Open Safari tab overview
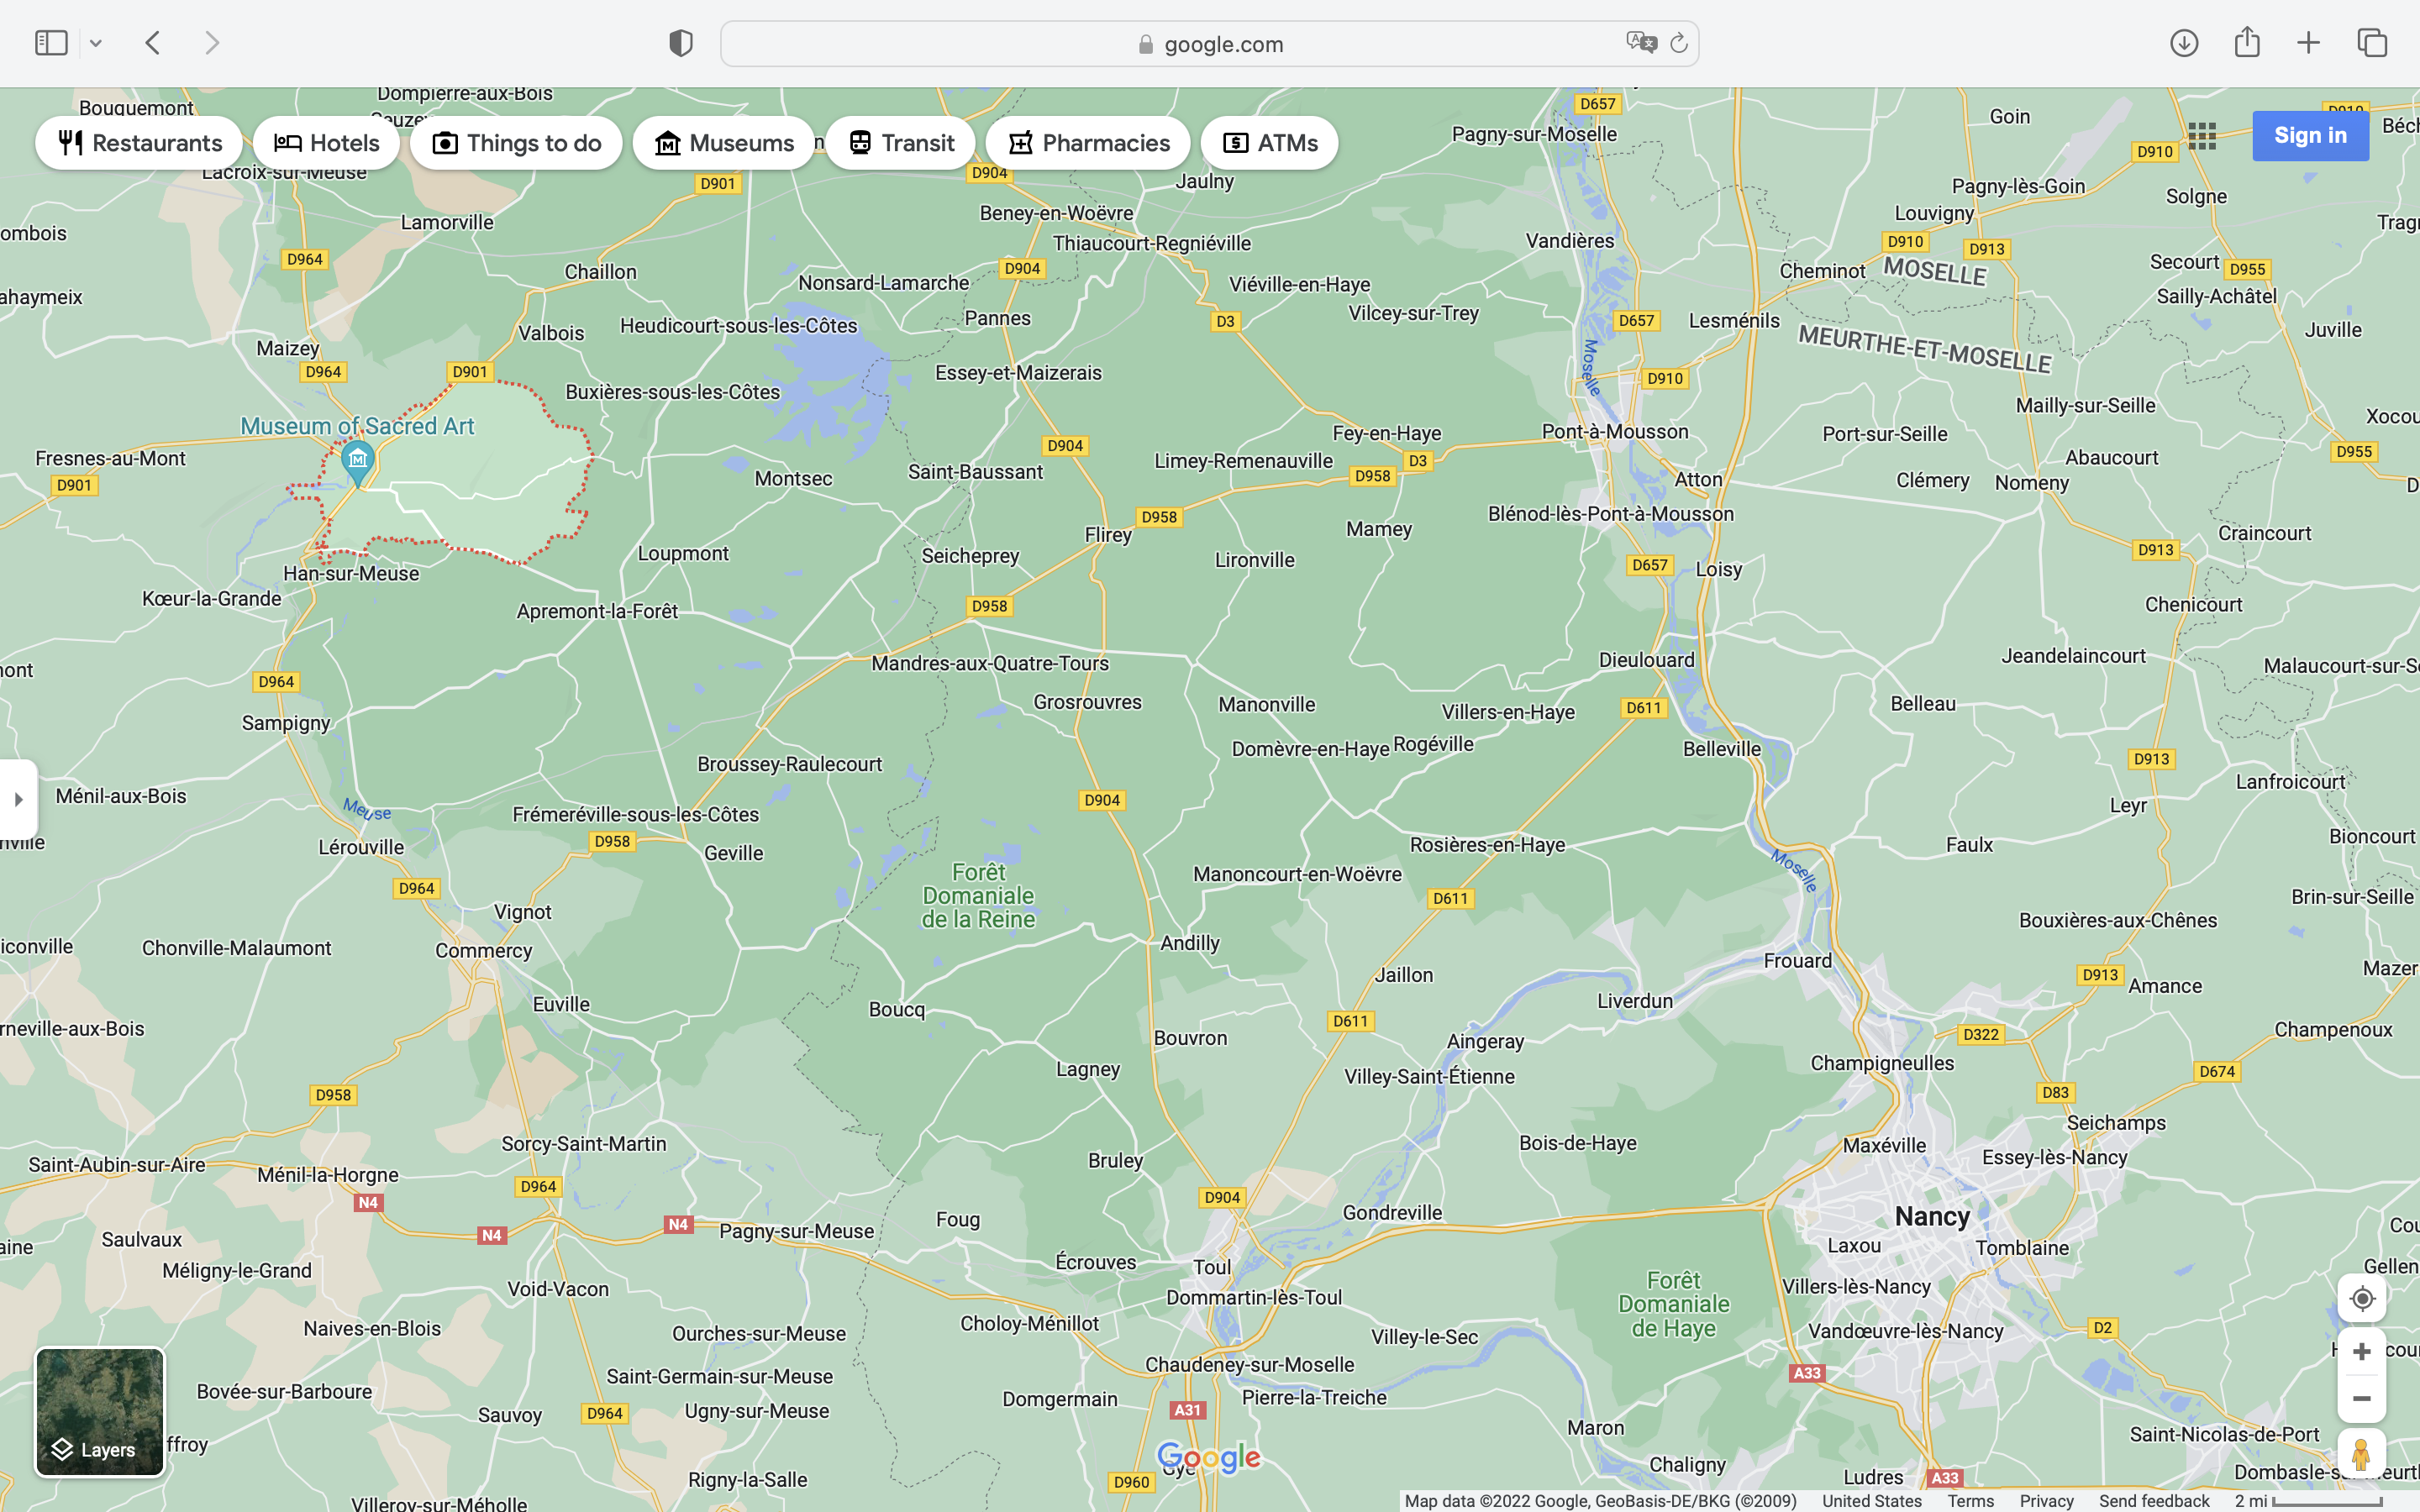Image resolution: width=2420 pixels, height=1512 pixels. [2372, 43]
